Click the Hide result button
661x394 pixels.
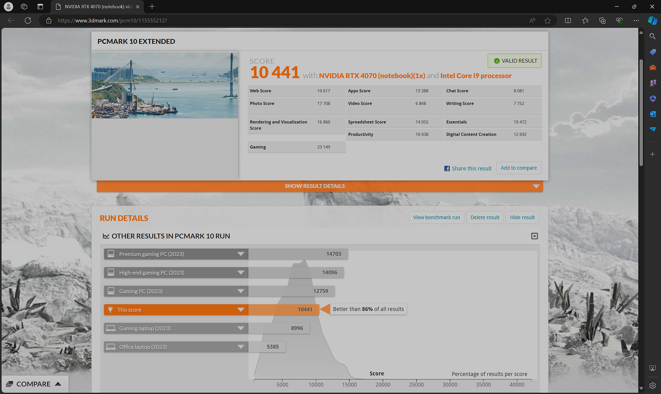coord(522,217)
